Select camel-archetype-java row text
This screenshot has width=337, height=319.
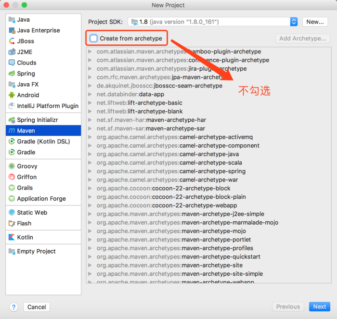coord(168,154)
